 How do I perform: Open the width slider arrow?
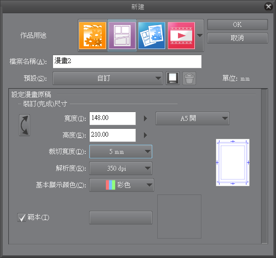click(145, 118)
